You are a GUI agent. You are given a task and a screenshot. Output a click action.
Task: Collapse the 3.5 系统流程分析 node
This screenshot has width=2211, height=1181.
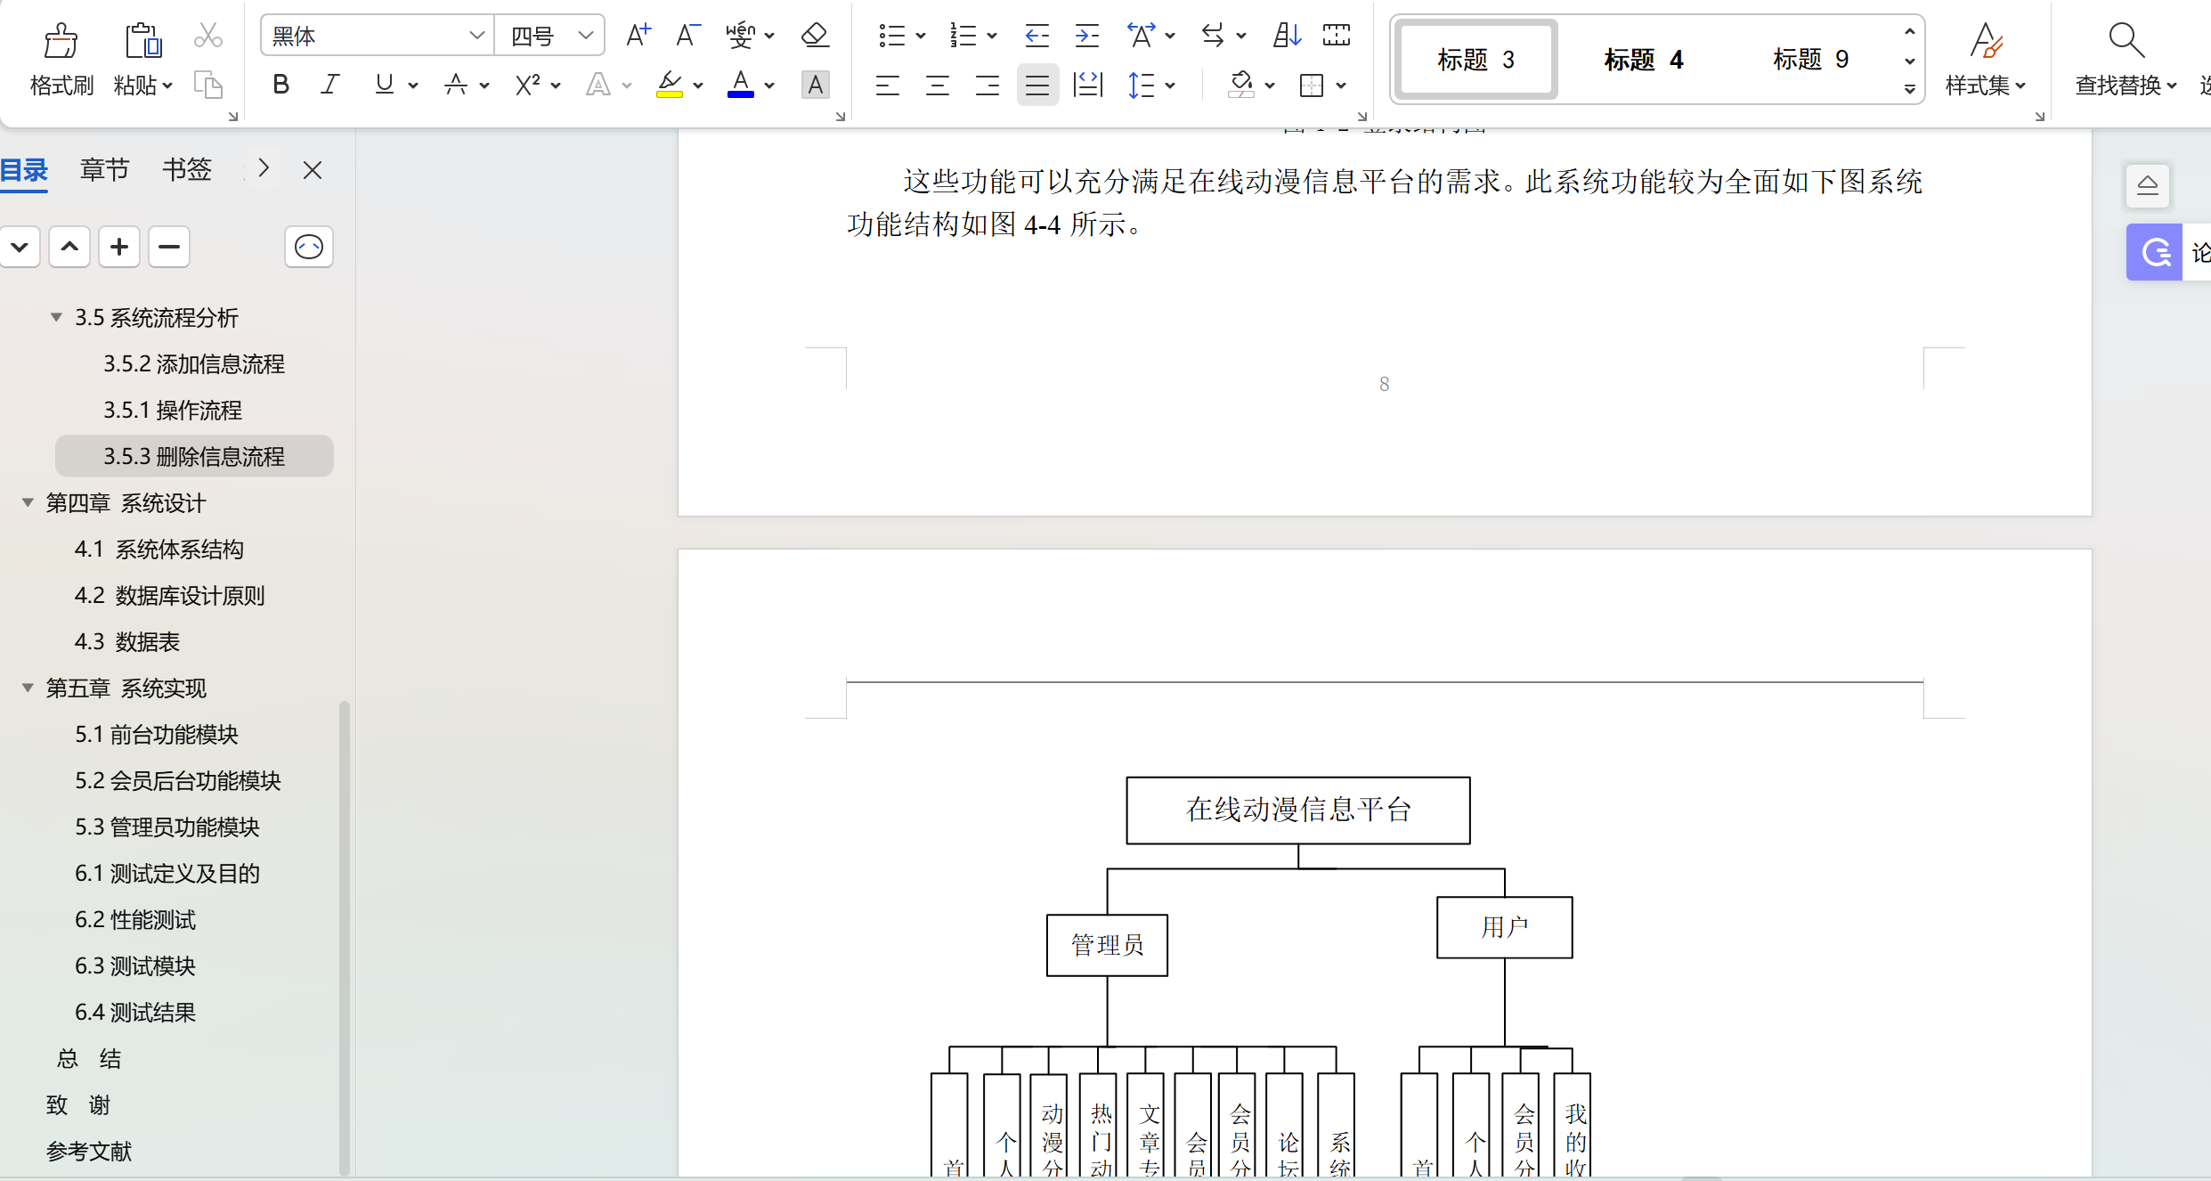[56, 318]
